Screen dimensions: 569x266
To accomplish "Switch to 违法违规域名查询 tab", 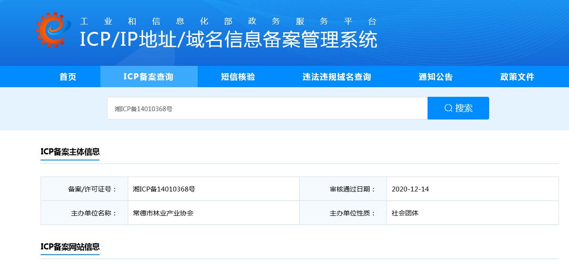I will 336,77.
